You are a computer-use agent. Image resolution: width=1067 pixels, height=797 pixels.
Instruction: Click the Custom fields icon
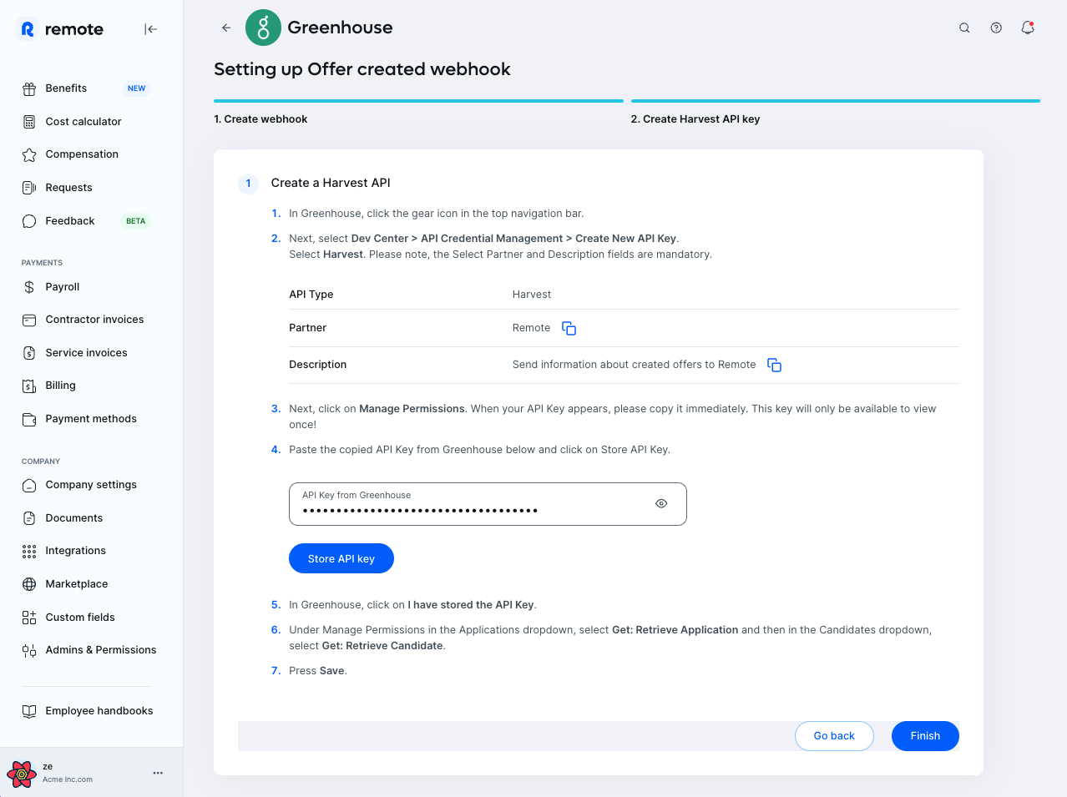pos(29,618)
